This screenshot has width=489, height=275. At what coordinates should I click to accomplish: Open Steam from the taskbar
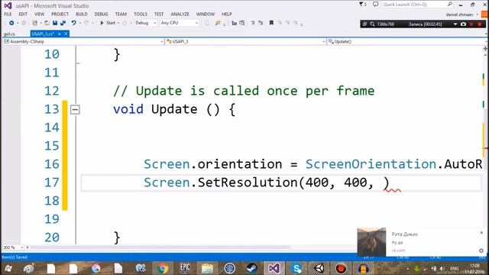click(x=251, y=268)
